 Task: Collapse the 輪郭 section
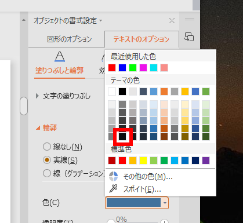[x=38, y=128]
